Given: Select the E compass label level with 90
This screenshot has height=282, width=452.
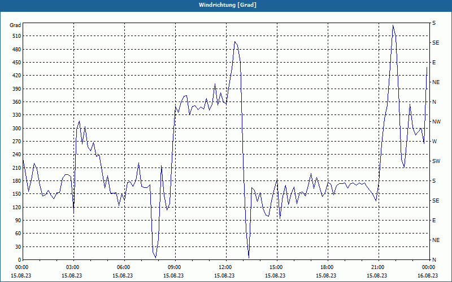Looking at the screenshot, I should [434, 221].
